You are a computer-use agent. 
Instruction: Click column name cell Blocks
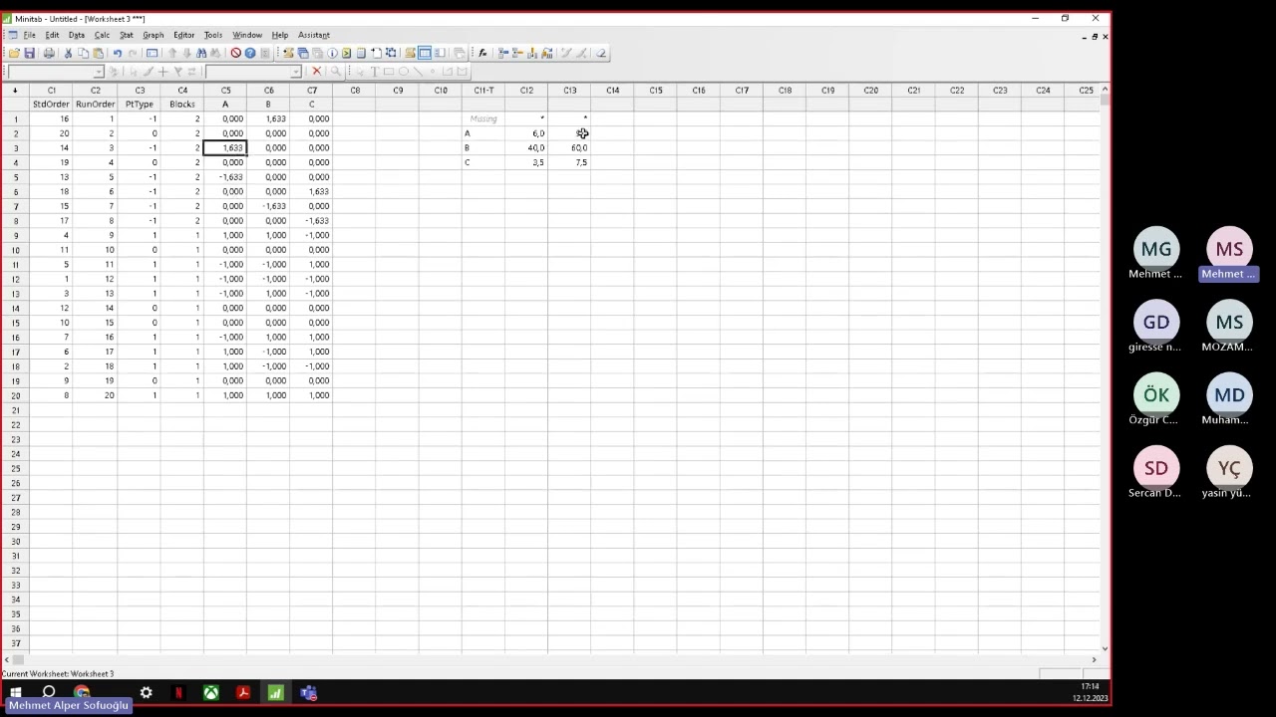point(182,104)
